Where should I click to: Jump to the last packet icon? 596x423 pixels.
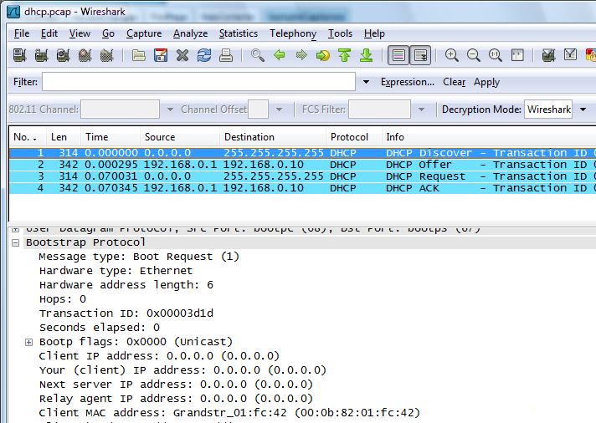367,55
